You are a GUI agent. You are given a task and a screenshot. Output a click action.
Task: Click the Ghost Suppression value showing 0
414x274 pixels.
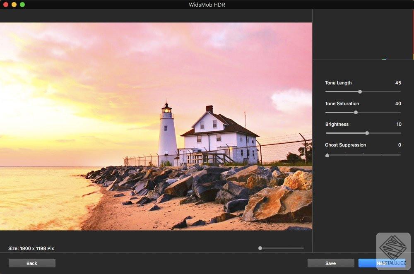[x=400, y=145]
